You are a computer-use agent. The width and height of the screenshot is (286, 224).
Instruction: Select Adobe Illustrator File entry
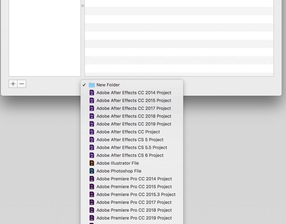pyautogui.click(x=132, y=163)
